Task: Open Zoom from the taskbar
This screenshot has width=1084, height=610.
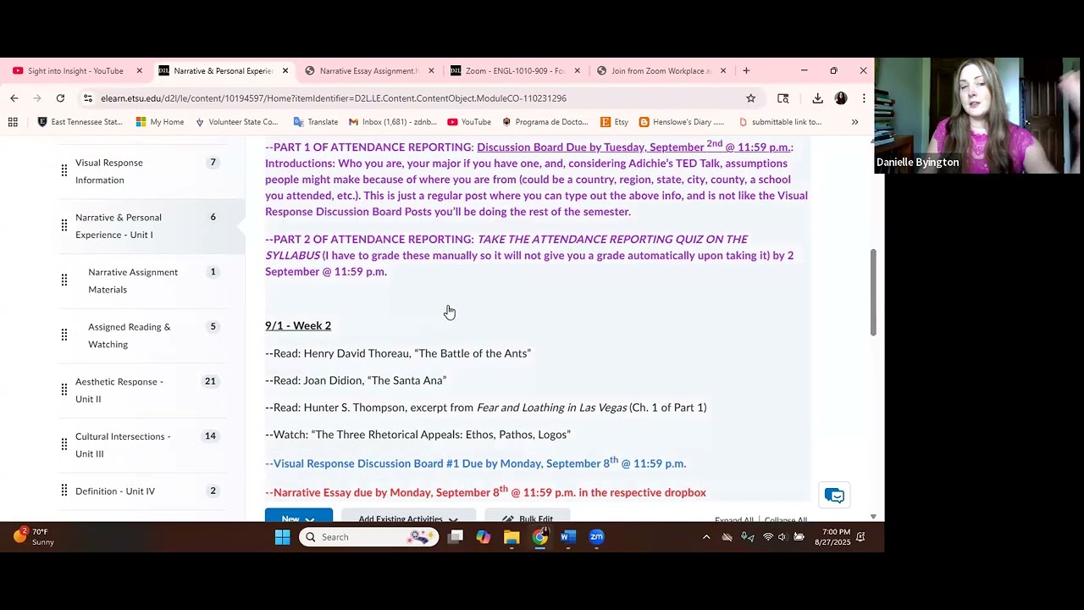Action: (x=597, y=537)
